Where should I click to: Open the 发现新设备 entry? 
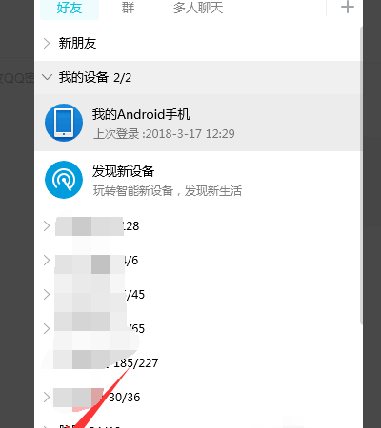click(x=197, y=180)
